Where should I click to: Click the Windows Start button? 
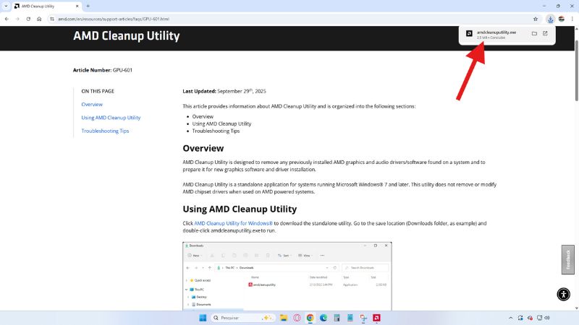tap(203, 318)
